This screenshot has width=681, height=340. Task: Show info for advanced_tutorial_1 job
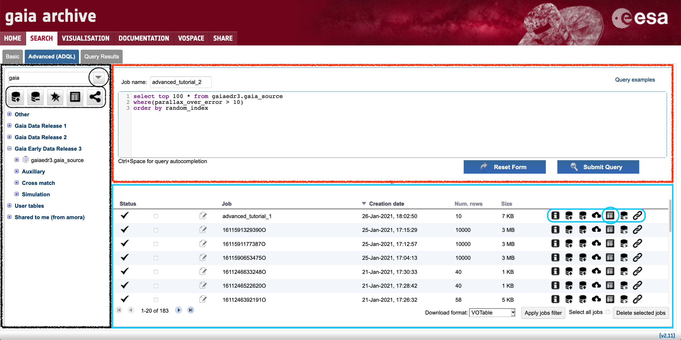pyautogui.click(x=555, y=215)
